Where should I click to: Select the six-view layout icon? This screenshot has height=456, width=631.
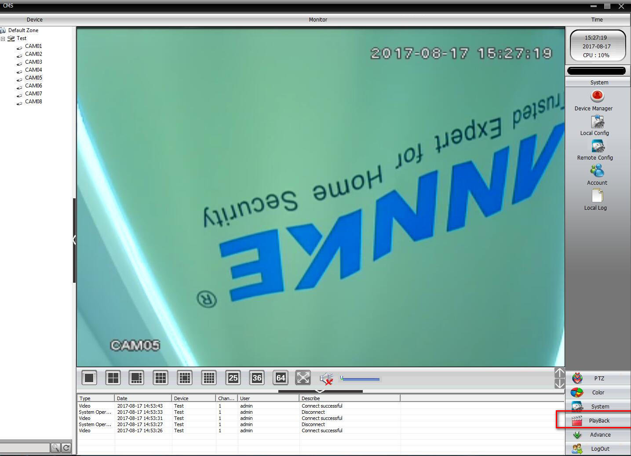[x=137, y=378]
